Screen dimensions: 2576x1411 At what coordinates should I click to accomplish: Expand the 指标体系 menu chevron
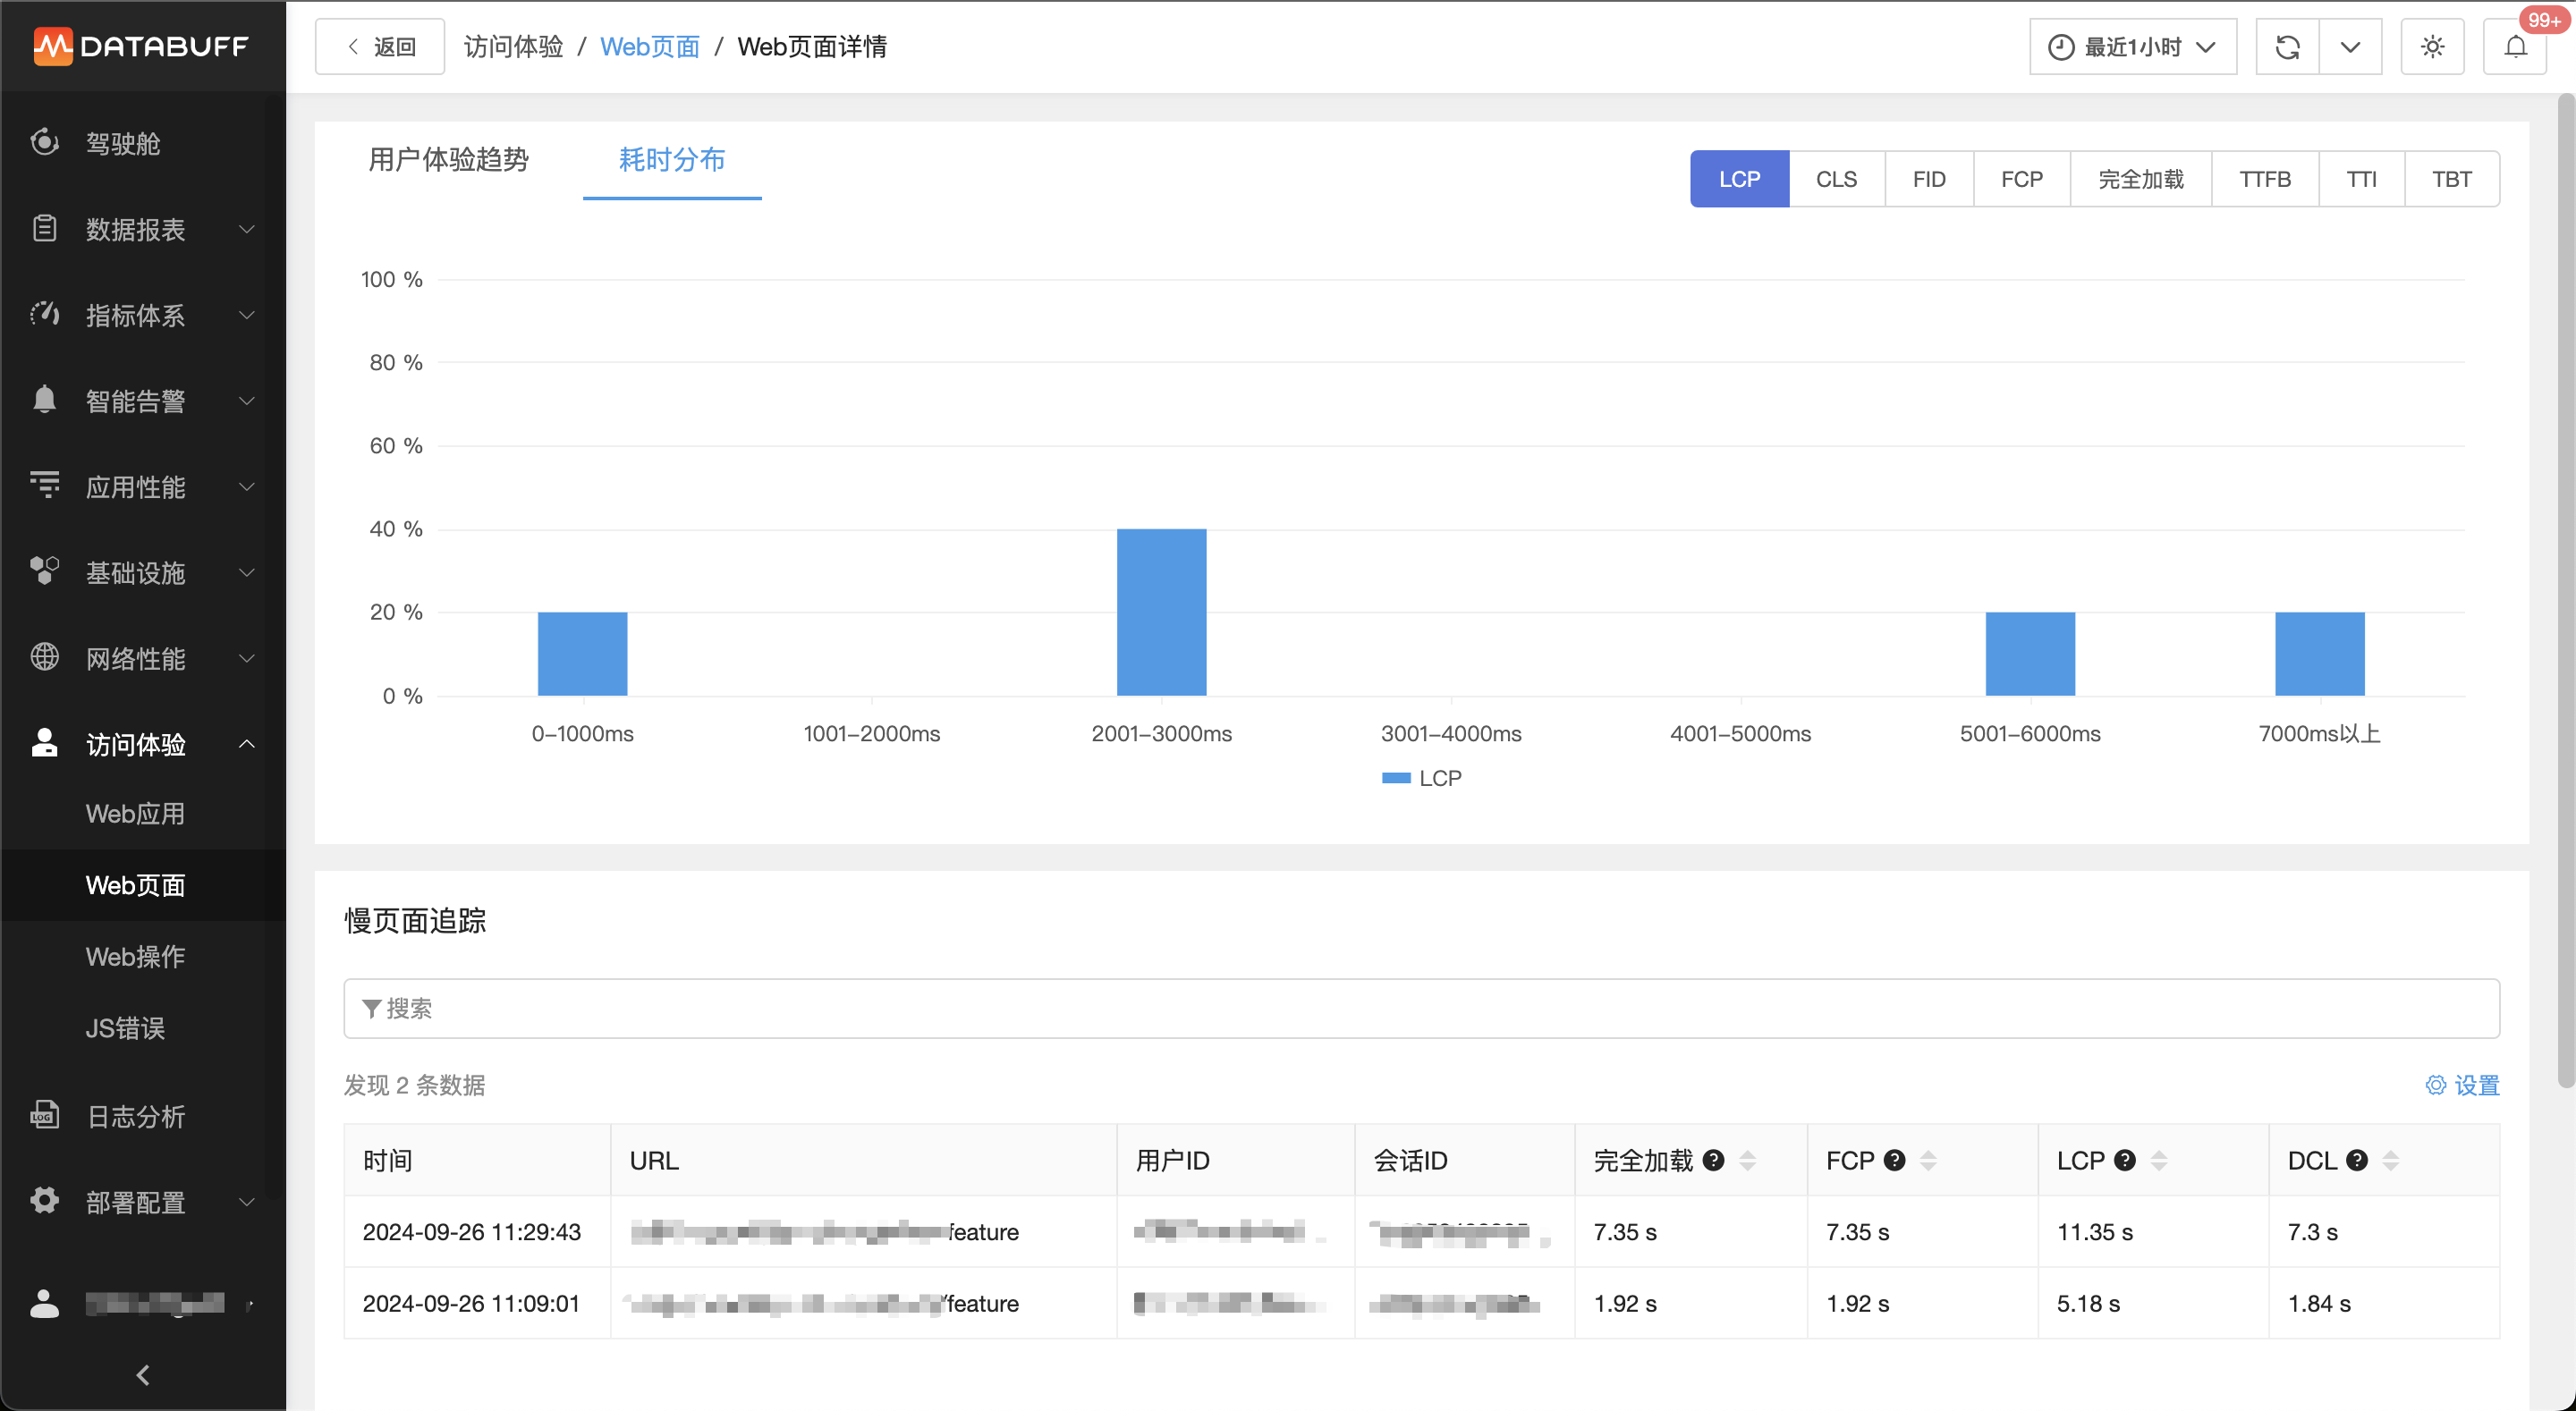point(247,315)
